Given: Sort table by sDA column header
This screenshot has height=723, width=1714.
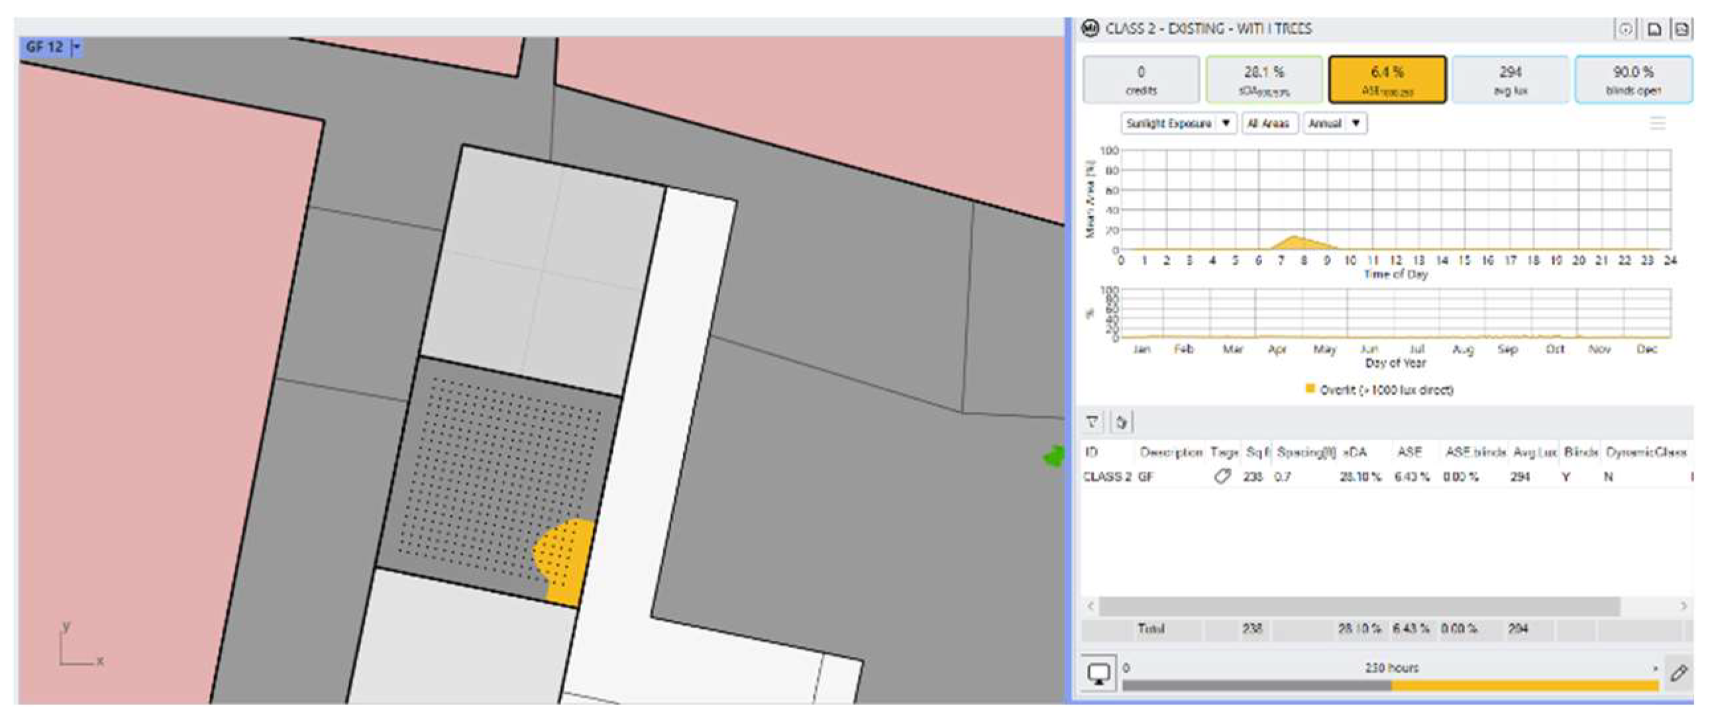Looking at the screenshot, I should (1355, 452).
